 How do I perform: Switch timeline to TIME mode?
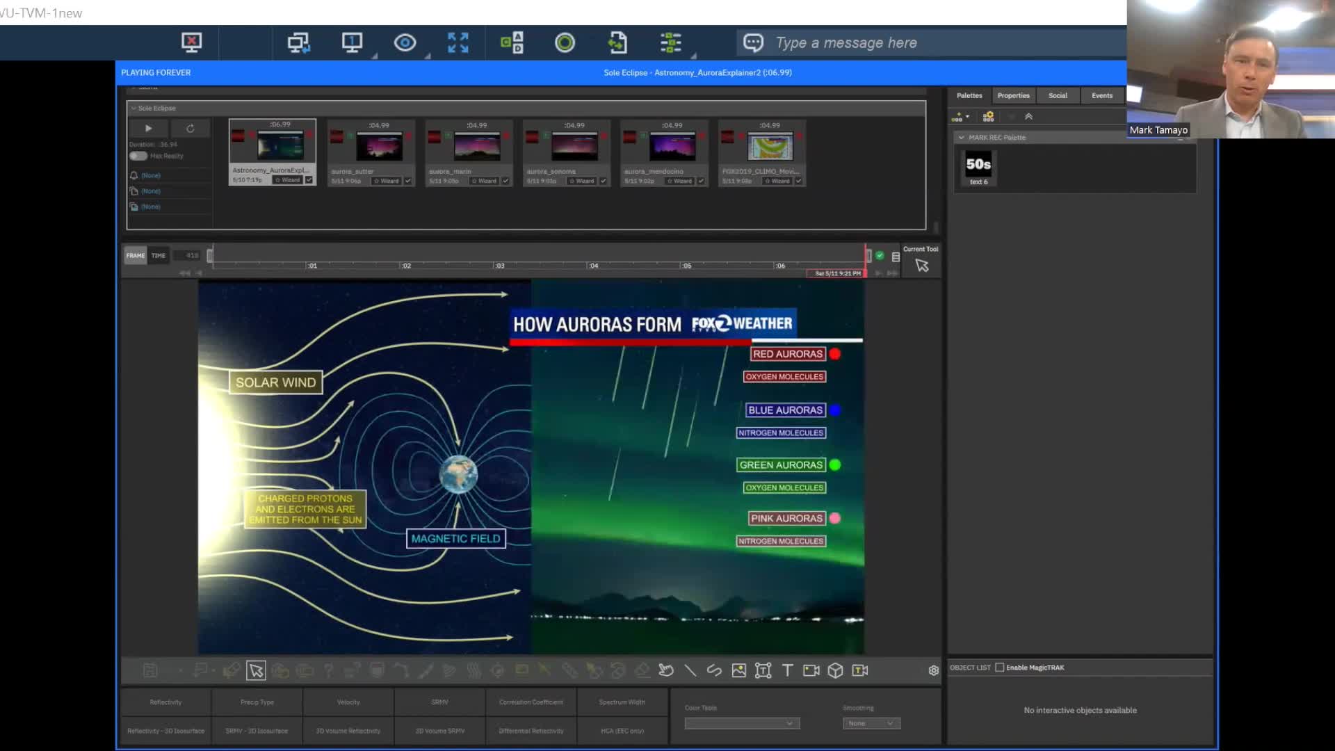click(159, 256)
